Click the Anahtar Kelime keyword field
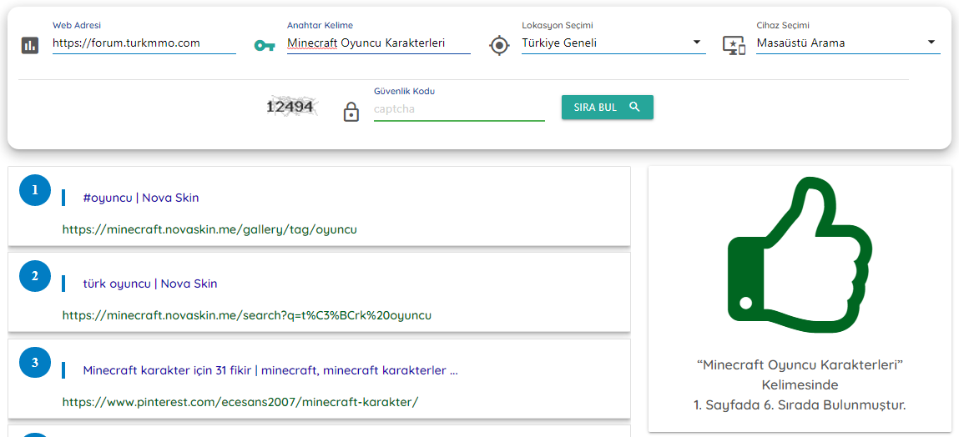The width and height of the screenshot is (959, 437). coord(379,43)
